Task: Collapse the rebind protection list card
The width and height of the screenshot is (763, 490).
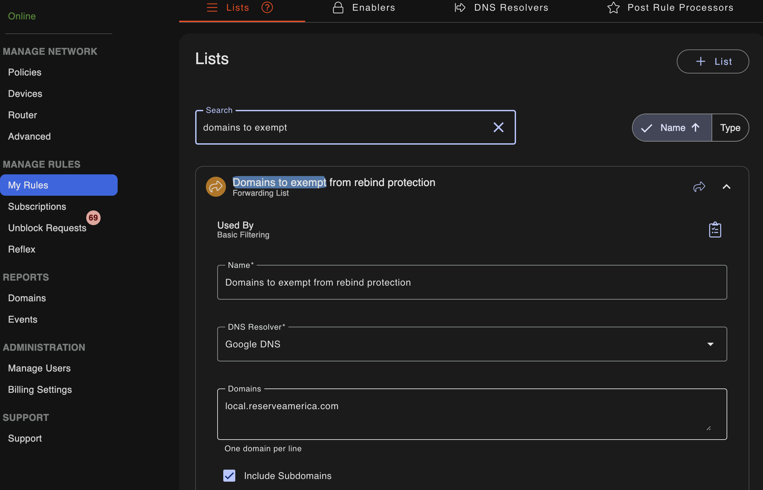Action: coord(726,187)
